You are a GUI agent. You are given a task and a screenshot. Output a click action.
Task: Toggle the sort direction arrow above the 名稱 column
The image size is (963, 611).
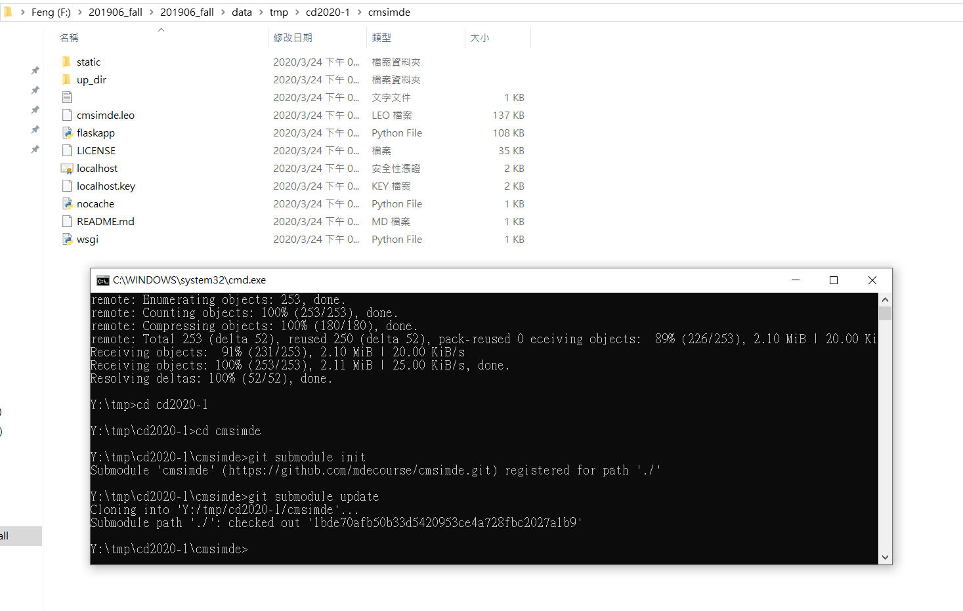point(161,30)
